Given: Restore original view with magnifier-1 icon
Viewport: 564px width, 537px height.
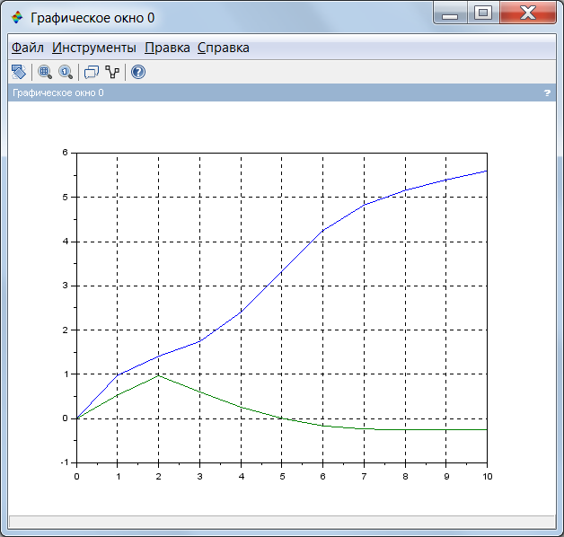Looking at the screenshot, I should coord(66,72).
